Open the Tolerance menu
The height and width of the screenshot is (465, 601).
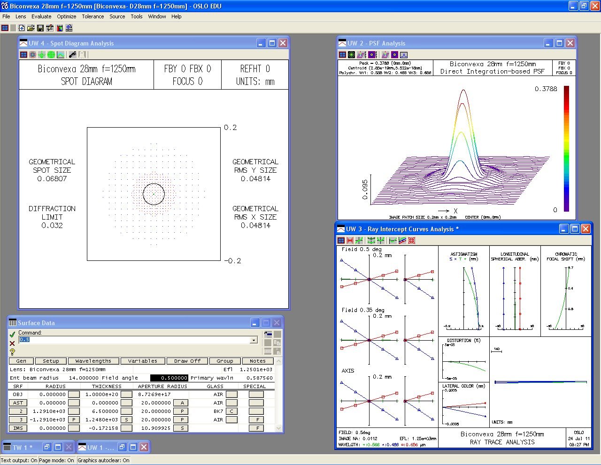pos(93,16)
